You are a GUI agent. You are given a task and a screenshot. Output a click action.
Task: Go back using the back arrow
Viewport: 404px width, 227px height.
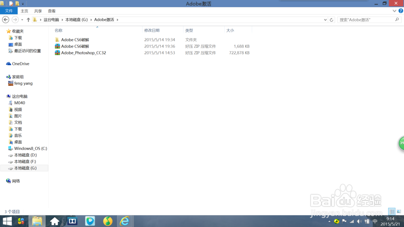pos(5,19)
